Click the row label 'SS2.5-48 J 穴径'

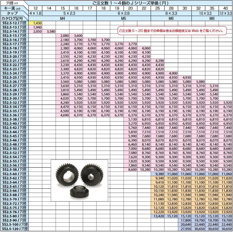point(15,144)
